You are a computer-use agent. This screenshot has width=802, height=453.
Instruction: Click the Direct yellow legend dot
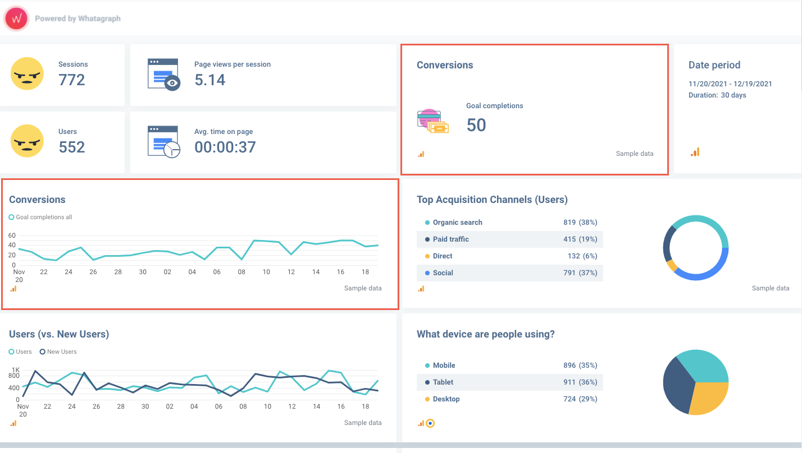point(427,256)
